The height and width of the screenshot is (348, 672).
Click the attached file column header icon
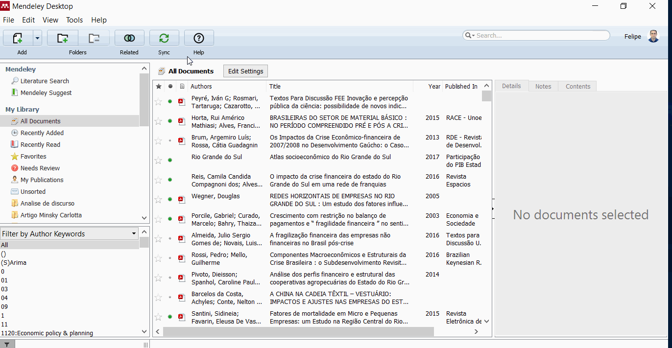coord(182,87)
